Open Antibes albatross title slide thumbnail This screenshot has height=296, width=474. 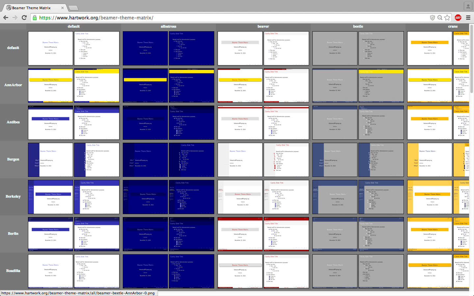pyautogui.click(x=145, y=123)
